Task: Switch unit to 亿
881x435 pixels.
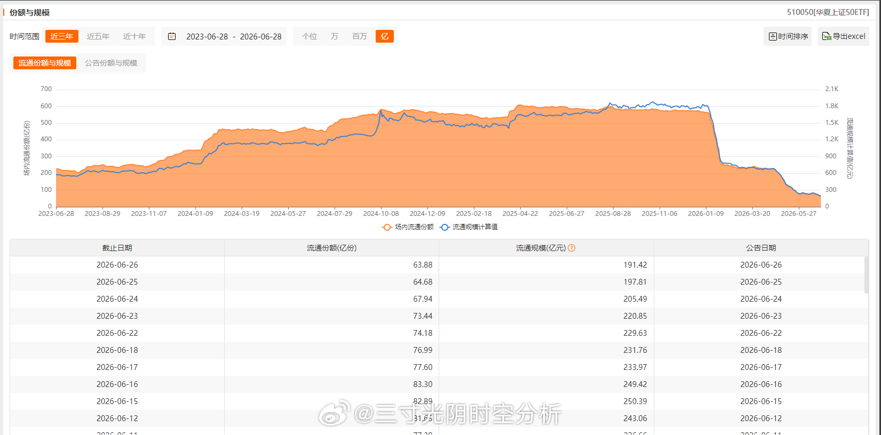Action: point(385,36)
